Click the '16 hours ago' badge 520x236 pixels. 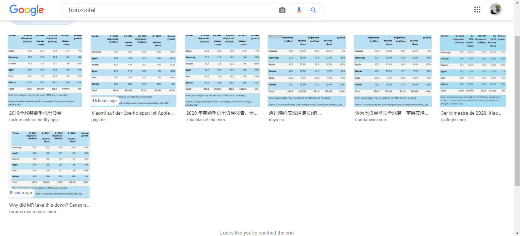[x=104, y=101]
